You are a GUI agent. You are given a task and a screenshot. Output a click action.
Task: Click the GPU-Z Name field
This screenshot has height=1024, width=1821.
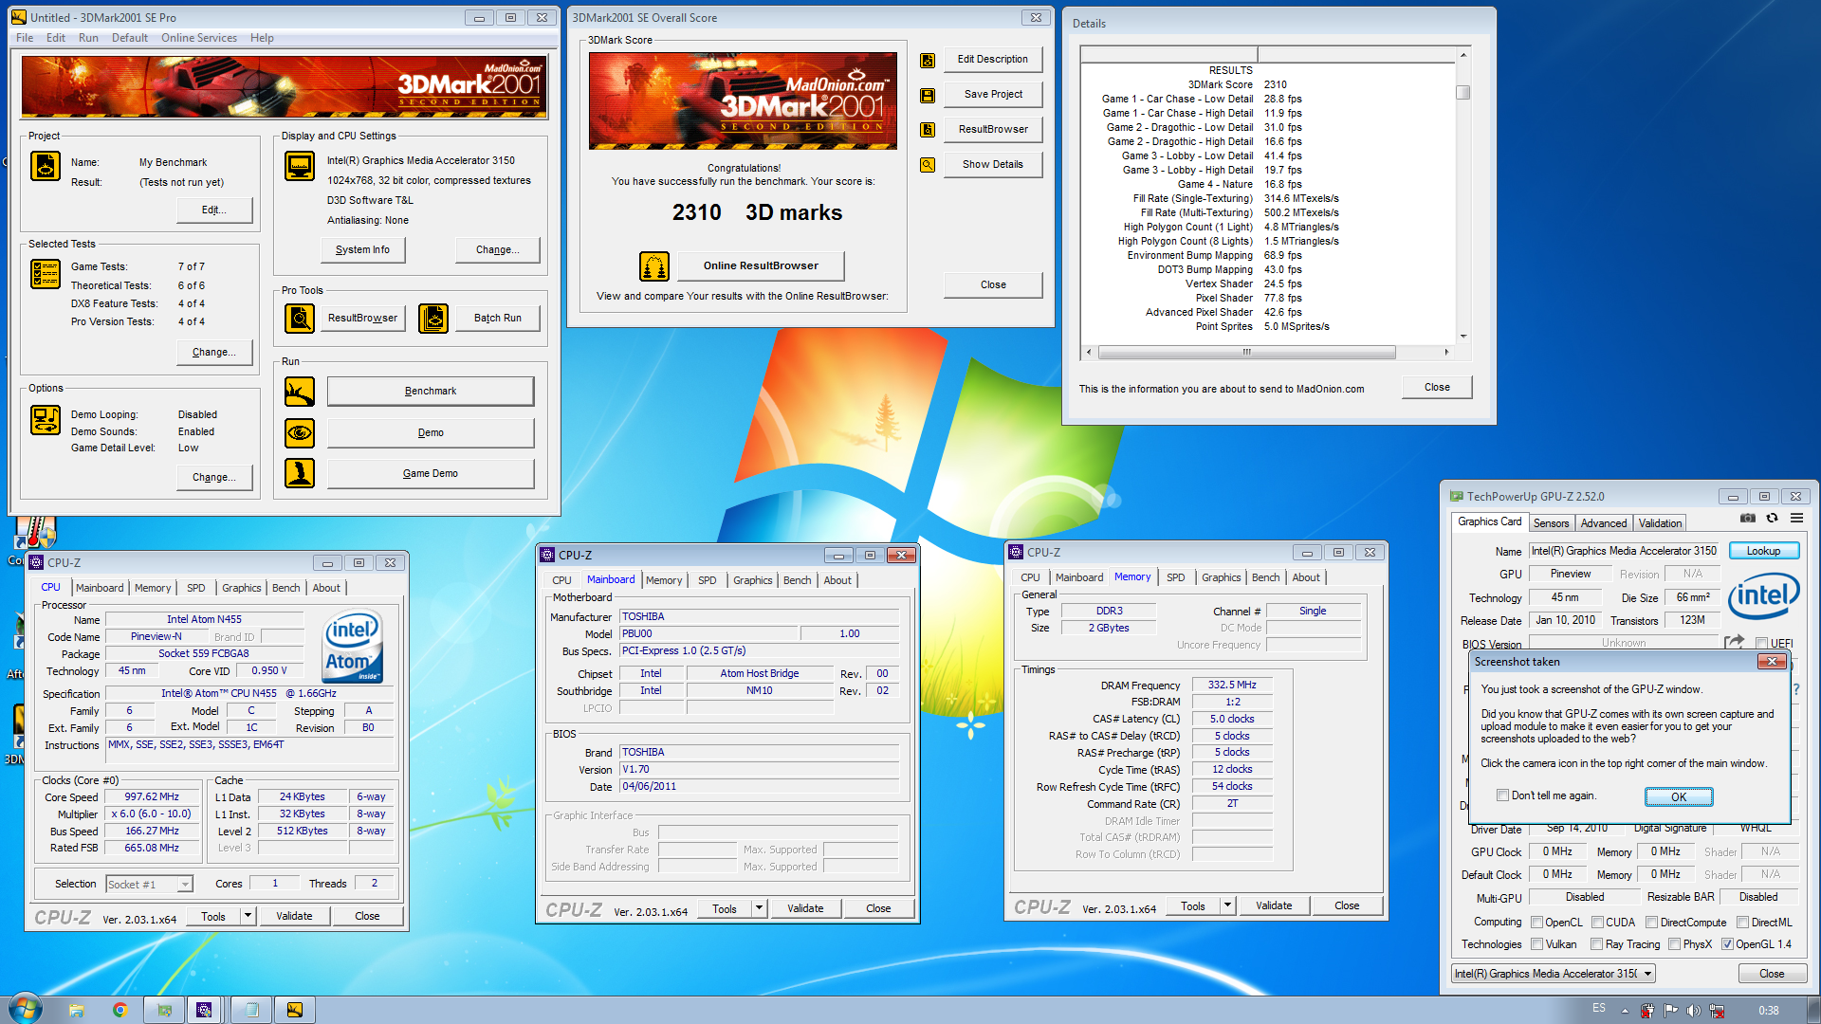click(x=1626, y=551)
